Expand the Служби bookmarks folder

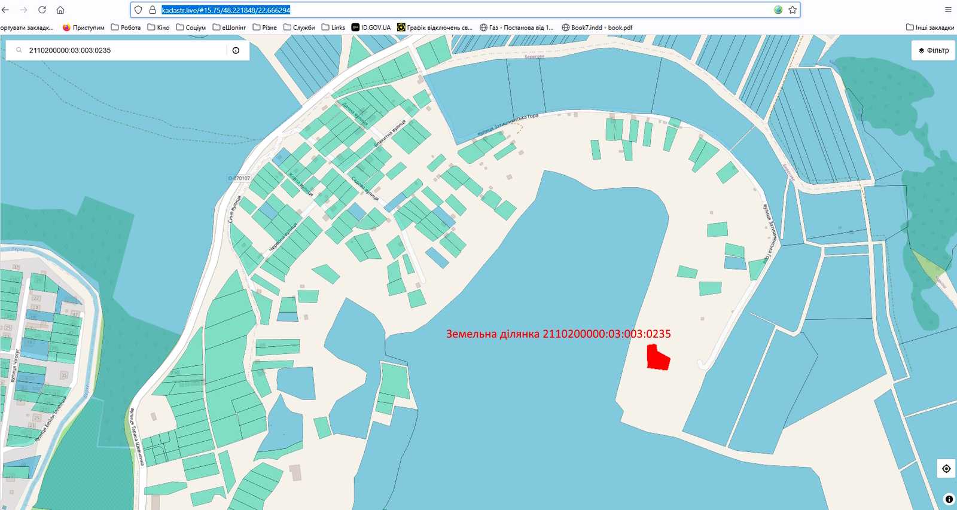click(x=299, y=28)
